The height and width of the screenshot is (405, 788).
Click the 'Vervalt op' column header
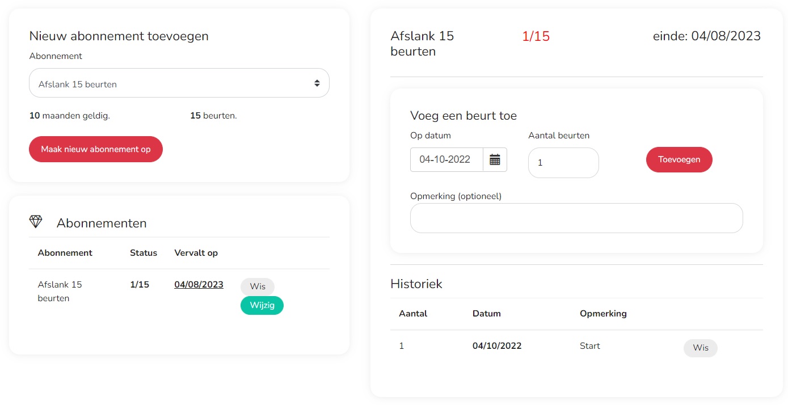click(x=196, y=253)
